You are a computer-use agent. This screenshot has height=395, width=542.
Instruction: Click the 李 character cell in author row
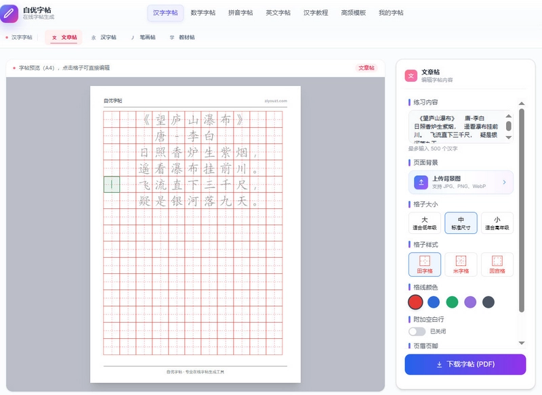[x=193, y=136]
